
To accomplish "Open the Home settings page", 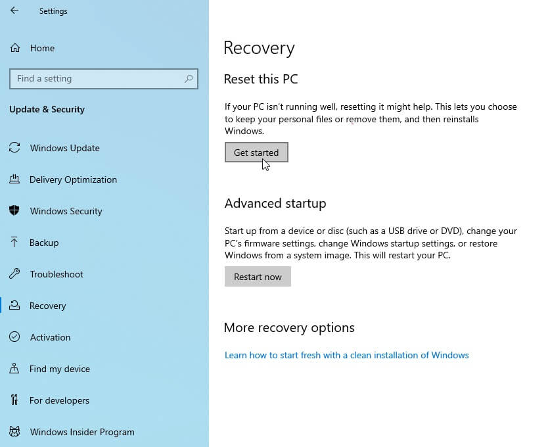I will pyautogui.click(x=42, y=48).
